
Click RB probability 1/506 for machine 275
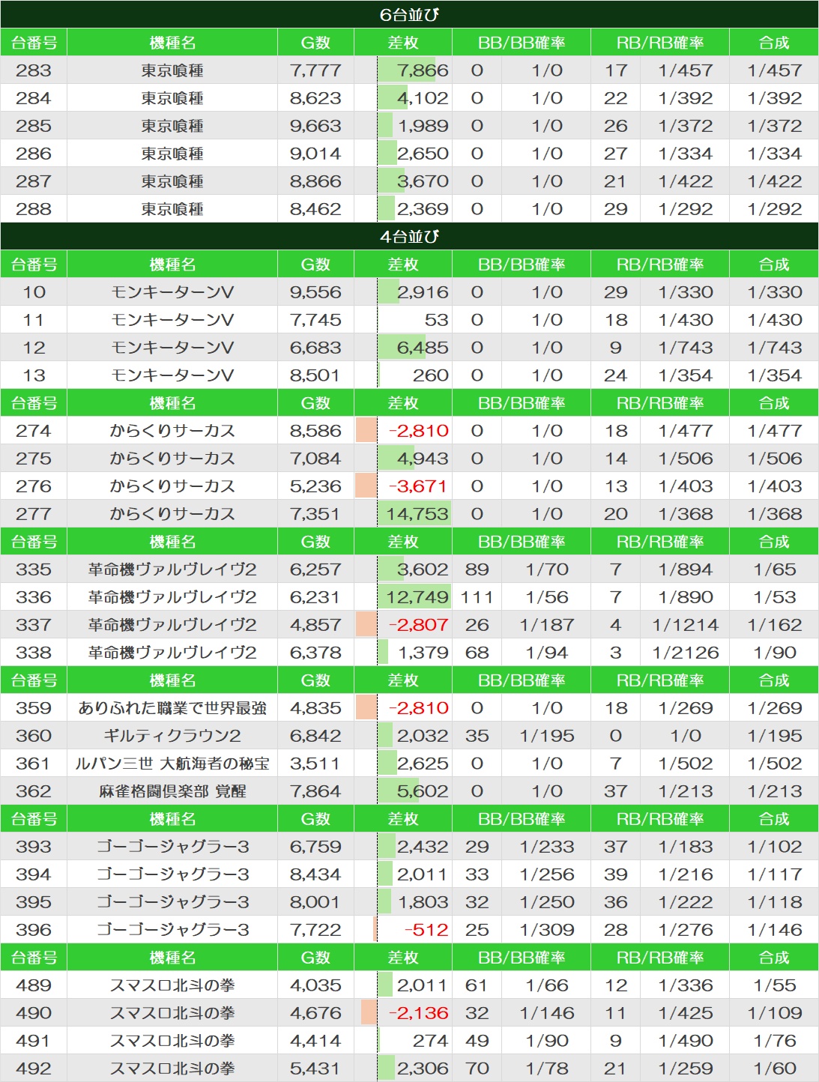coord(685,459)
